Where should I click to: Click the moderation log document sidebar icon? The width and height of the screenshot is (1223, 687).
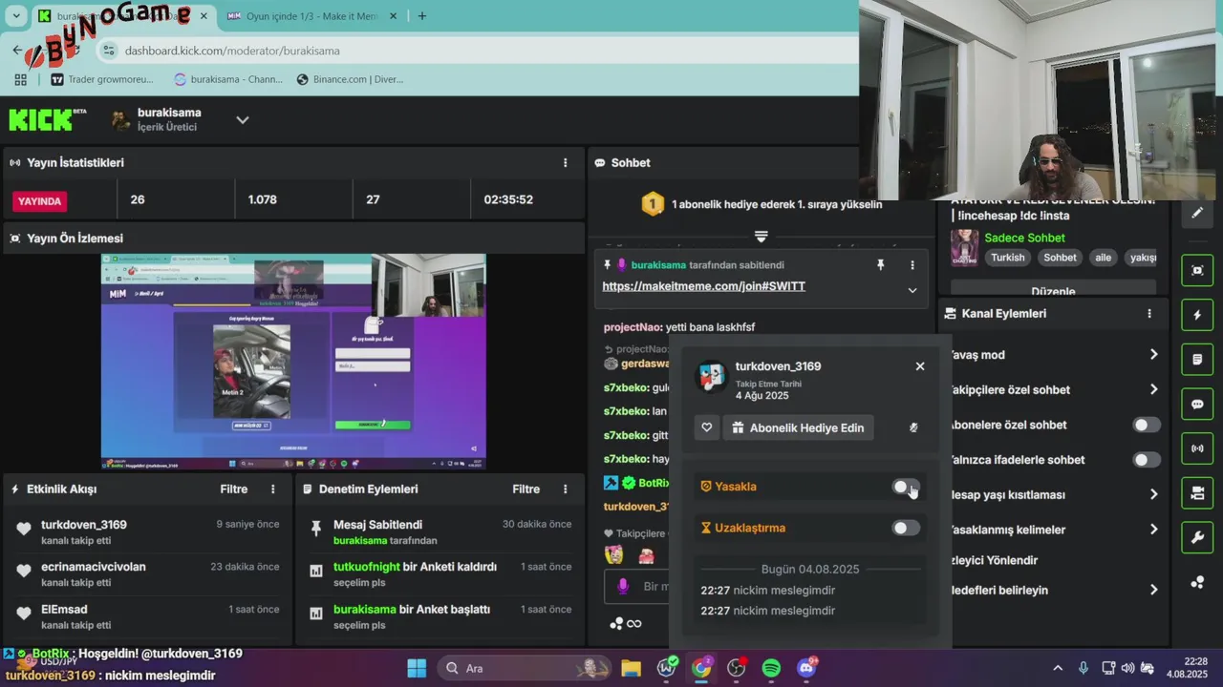tap(1197, 360)
